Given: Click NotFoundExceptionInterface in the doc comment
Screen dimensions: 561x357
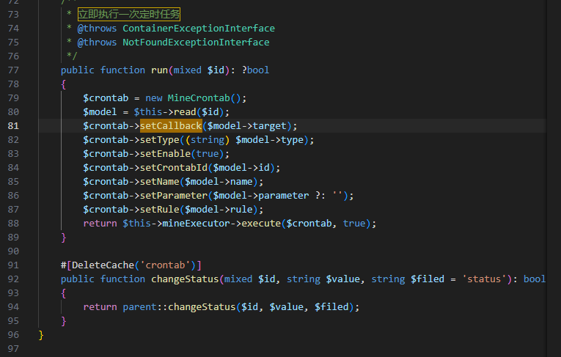Looking at the screenshot, I should pyautogui.click(x=196, y=43).
